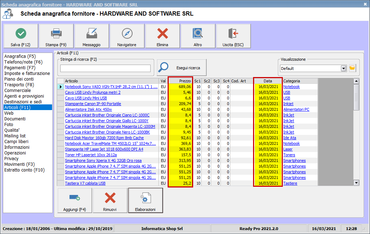
Task: Open the Elaborazioni gear document button
Action: tap(146, 200)
